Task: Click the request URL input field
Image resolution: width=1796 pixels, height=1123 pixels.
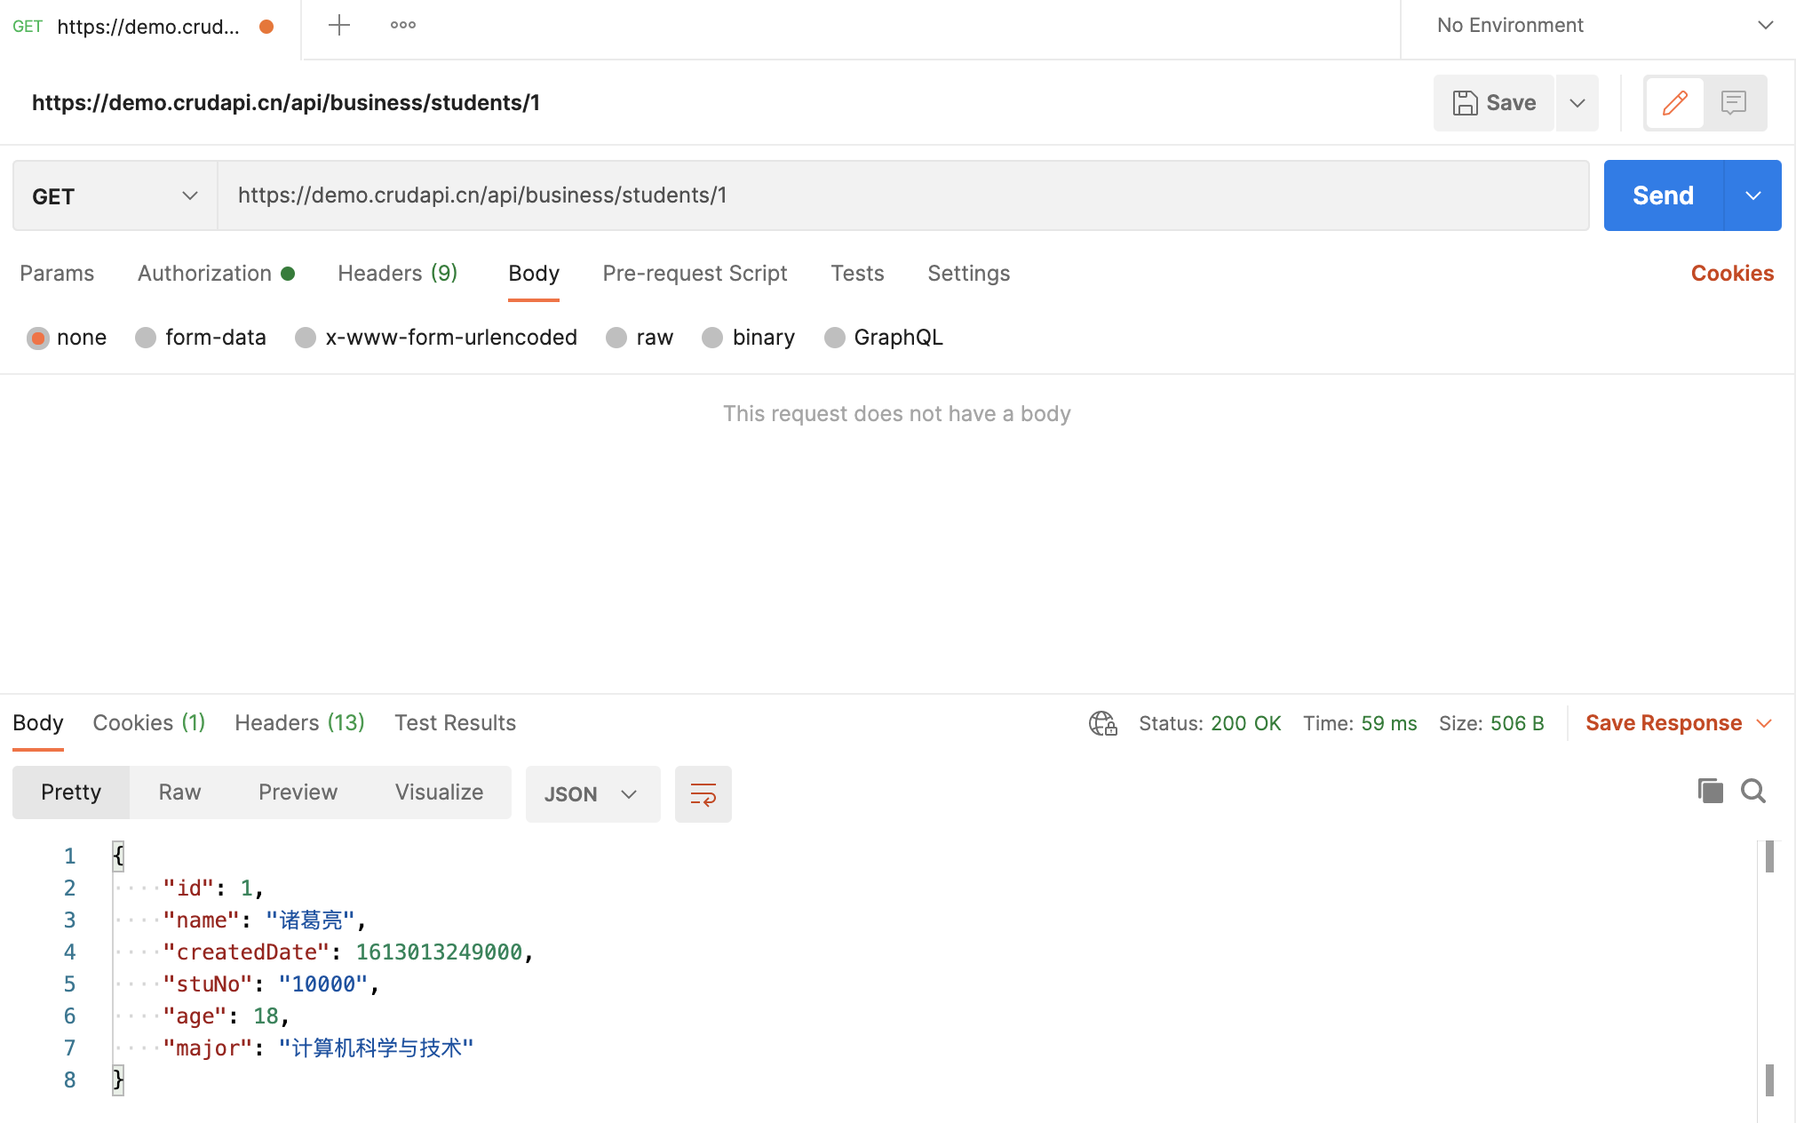Action: click(902, 195)
